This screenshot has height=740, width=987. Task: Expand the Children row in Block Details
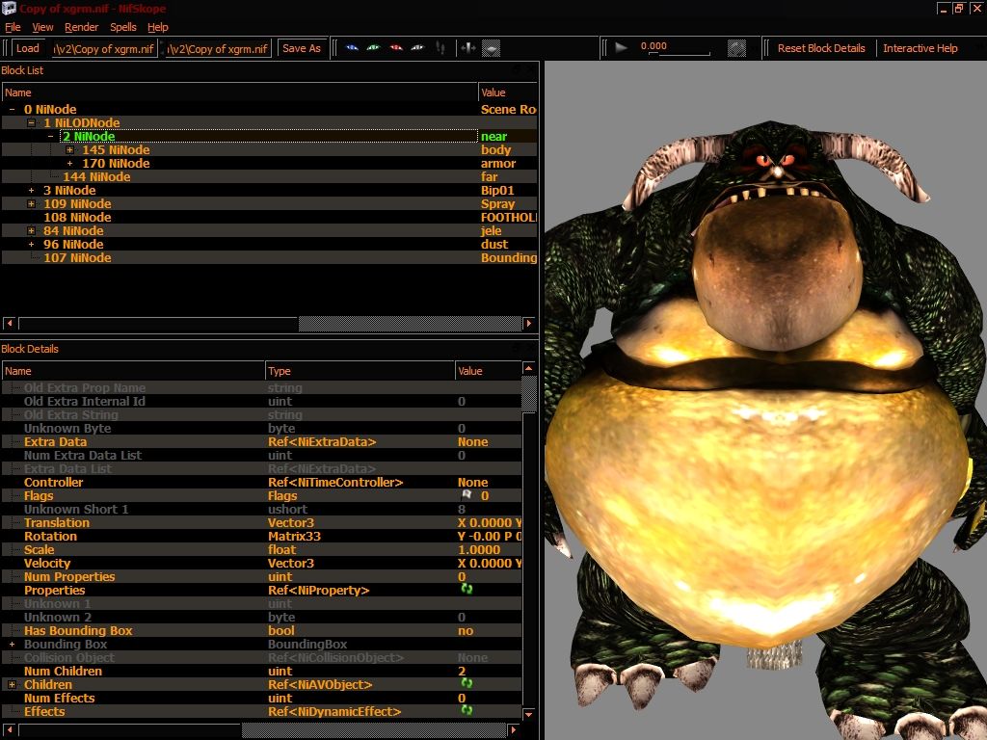click(x=12, y=684)
